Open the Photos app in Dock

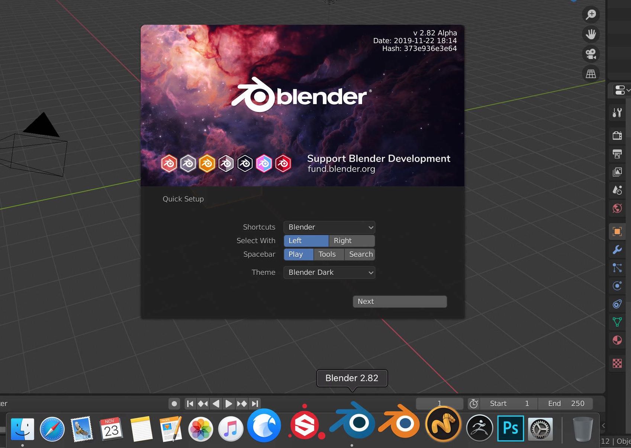201,429
